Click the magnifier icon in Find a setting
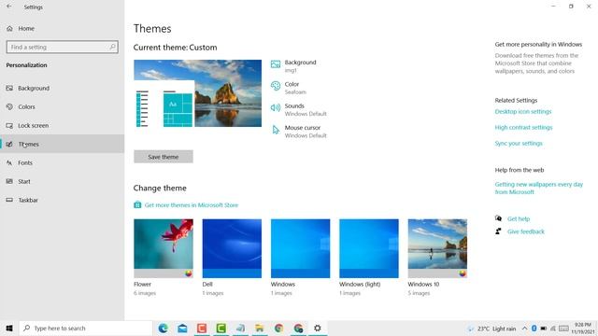This screenshot has width=598, height=336. tap(112, 47)
